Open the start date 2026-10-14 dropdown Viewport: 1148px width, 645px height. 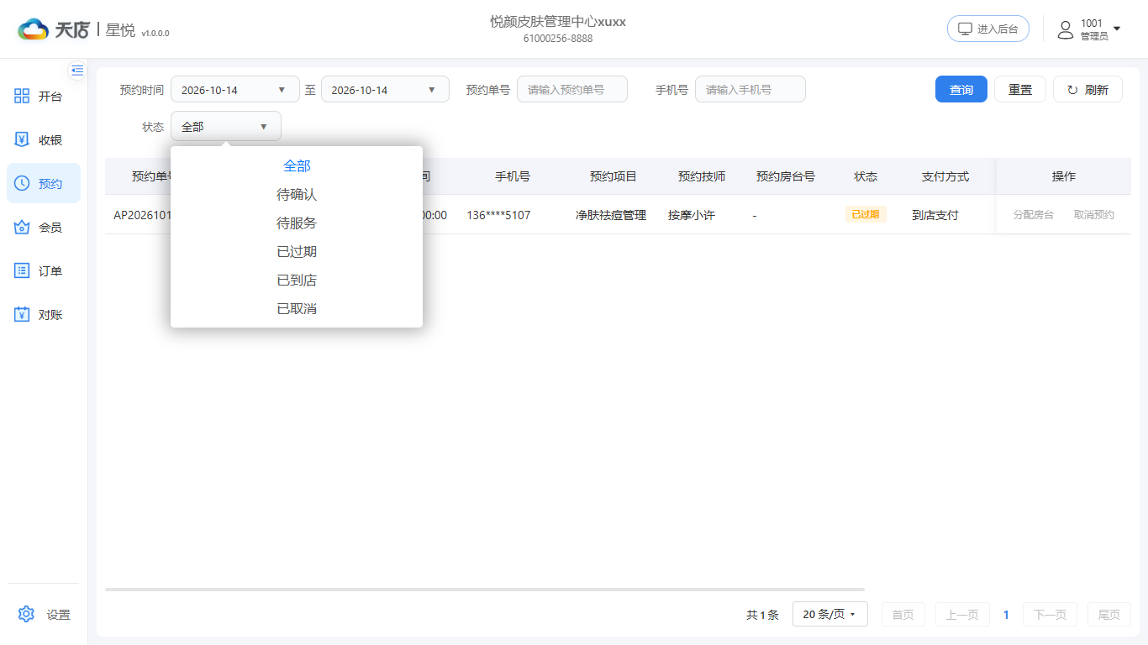click(x=235, y=90)
